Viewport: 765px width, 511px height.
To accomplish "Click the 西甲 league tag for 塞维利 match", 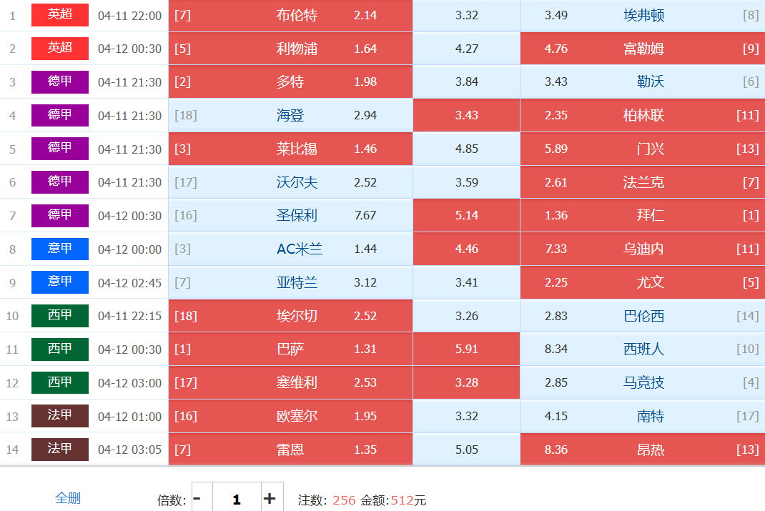I will pos(60,382).
